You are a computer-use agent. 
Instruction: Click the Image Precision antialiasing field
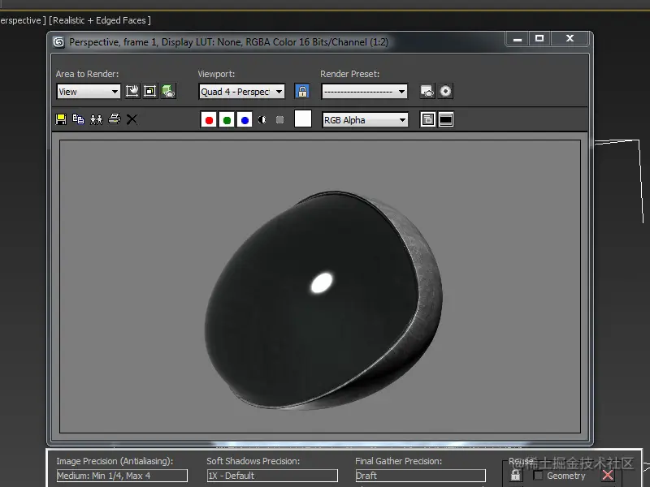[x=122, y=476]
